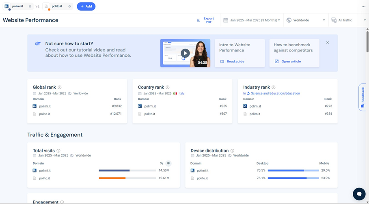Remove polito.it from comparison
Image resolution: width=369 pixels, height=204 pixels.
coord(69,6)
